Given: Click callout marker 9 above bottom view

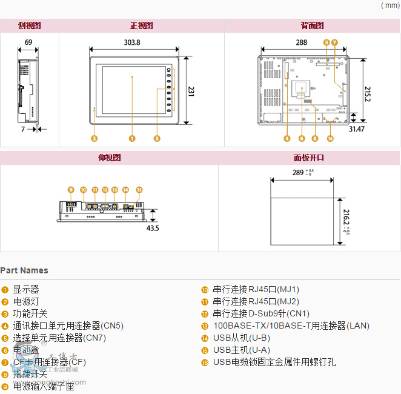Looking at the screenshot, I should pos(71,190).
